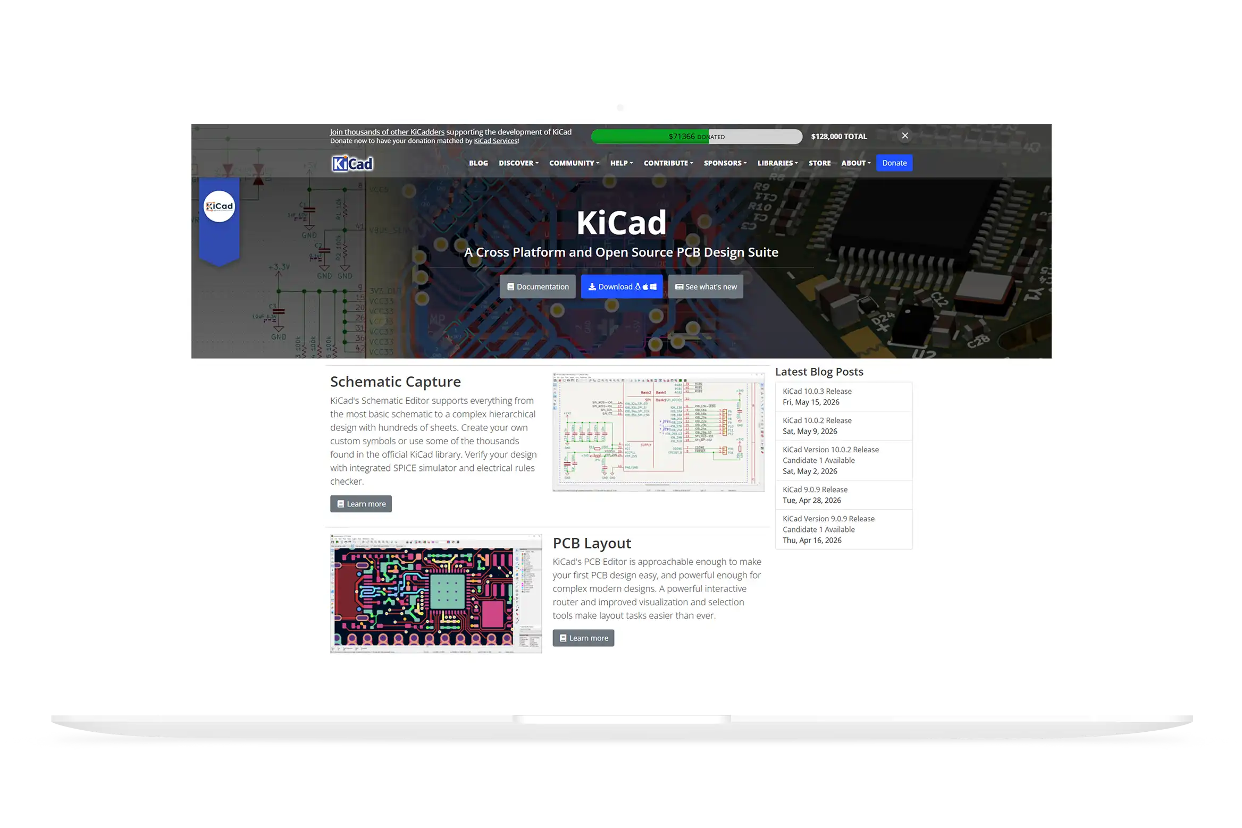Viewport: 1242px width, 828px height.
Task: Click the donation progress bar
Action: [x=696, y=137]
